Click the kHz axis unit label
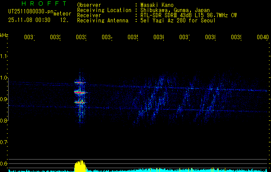 coord(4,35)
